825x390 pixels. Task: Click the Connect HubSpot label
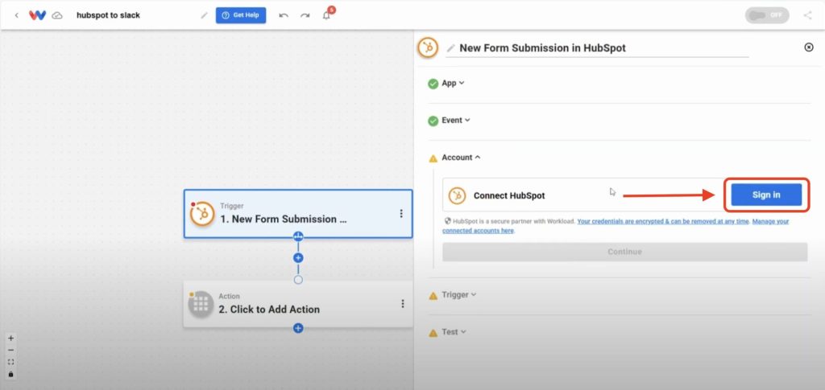pos(509,195)
